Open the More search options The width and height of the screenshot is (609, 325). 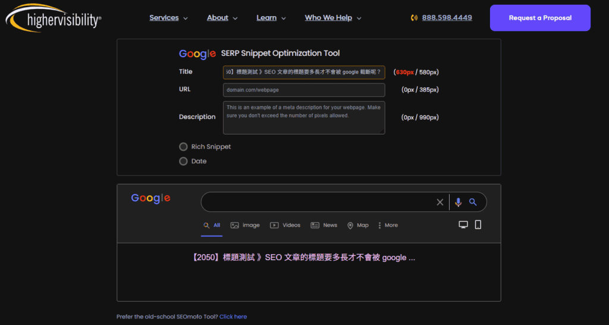pos(388,225)
